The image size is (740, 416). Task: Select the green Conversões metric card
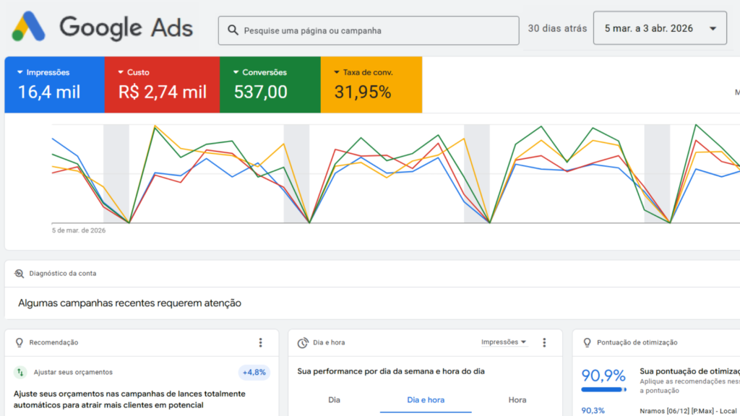pos(269,84)
